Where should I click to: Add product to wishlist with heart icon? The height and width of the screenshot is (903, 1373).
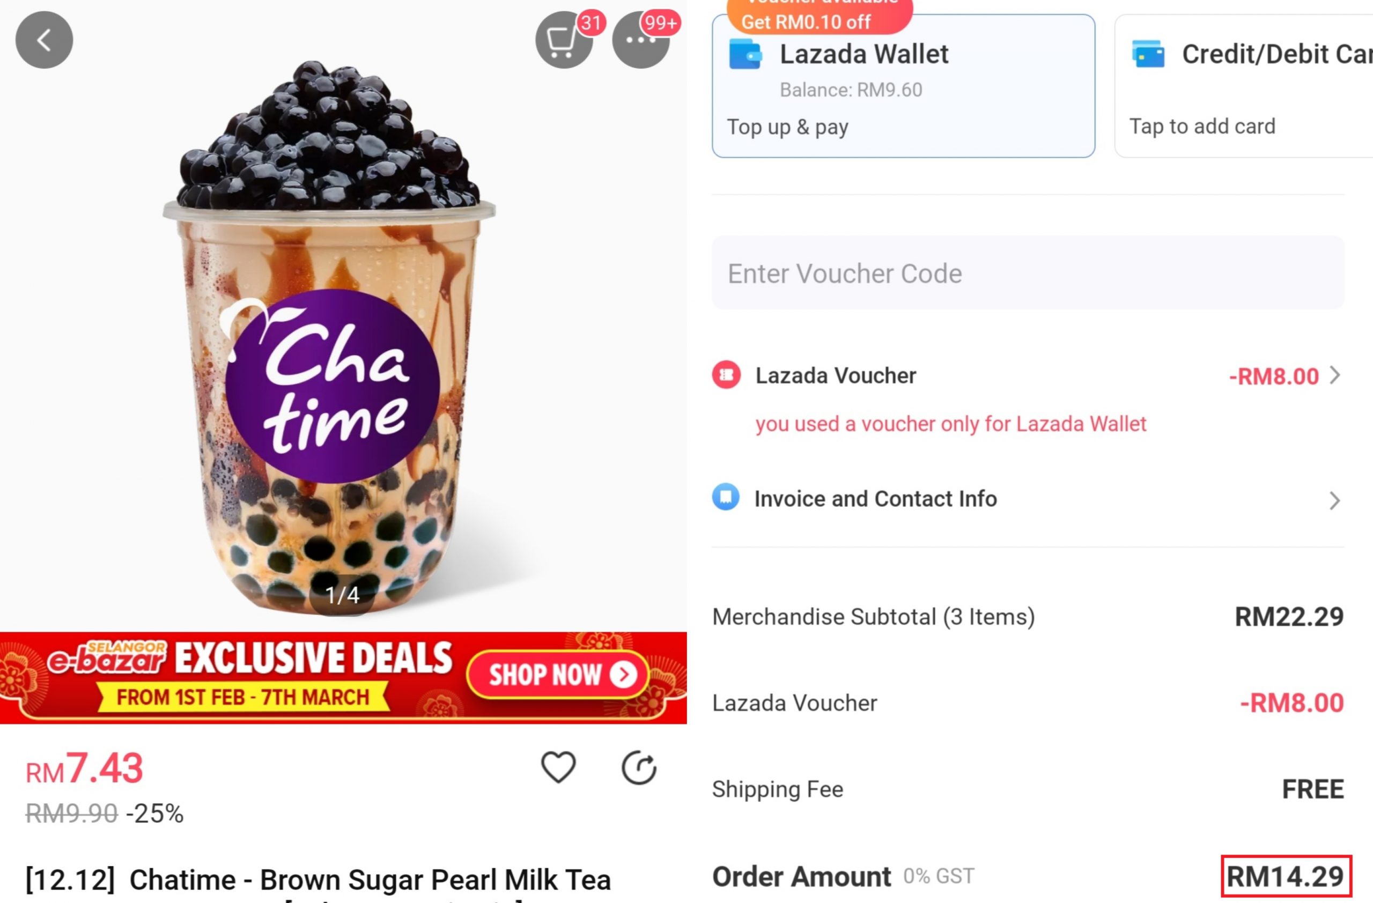[x=558, y=767]
